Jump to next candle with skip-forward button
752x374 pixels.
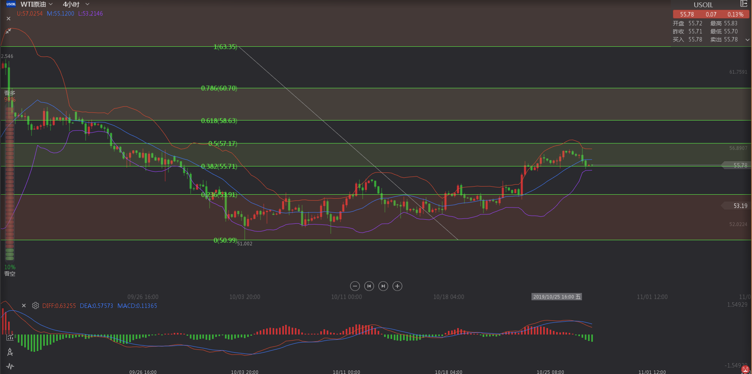pyautogui.click(x=383, y=286)
